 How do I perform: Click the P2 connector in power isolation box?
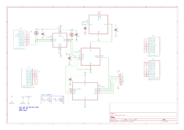point(61,100)
